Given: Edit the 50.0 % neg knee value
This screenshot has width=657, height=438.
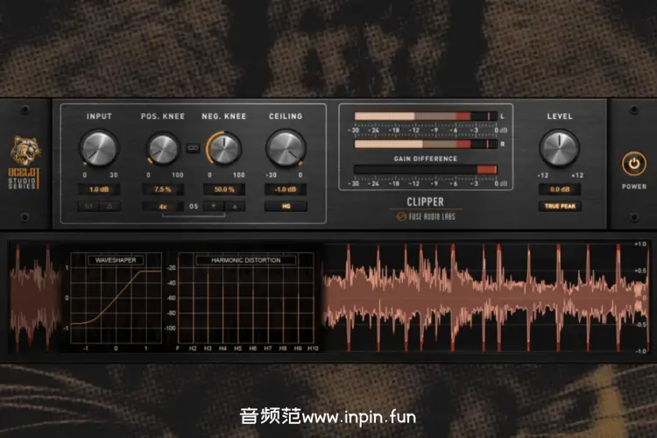Looking at the screenshot, I should 224,189.
